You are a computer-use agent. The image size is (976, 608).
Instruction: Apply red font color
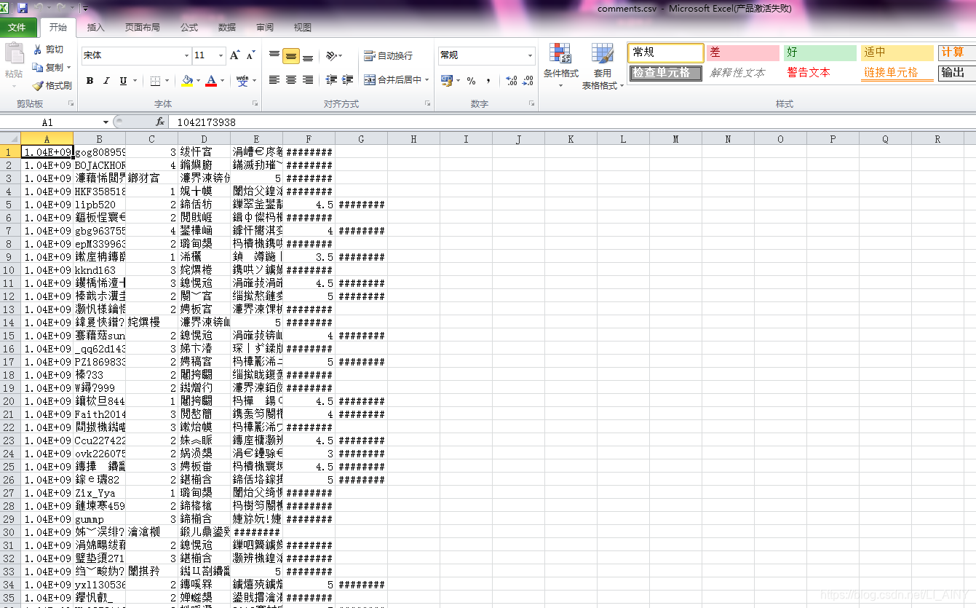point(211,81)
